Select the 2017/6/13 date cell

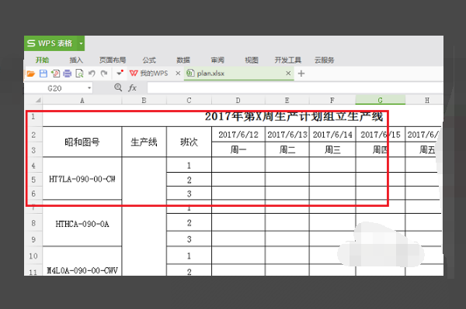coord(287,135)
